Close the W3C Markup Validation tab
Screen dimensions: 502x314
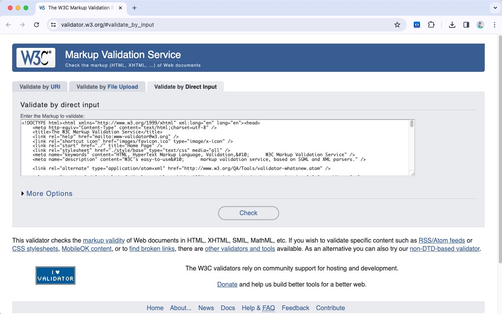pos(121,8)
